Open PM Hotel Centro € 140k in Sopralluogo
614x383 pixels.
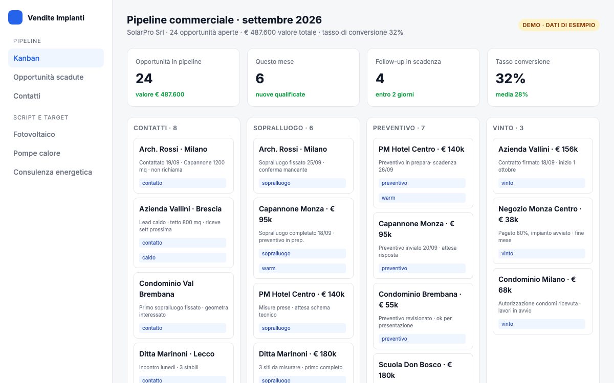point(303,310)
